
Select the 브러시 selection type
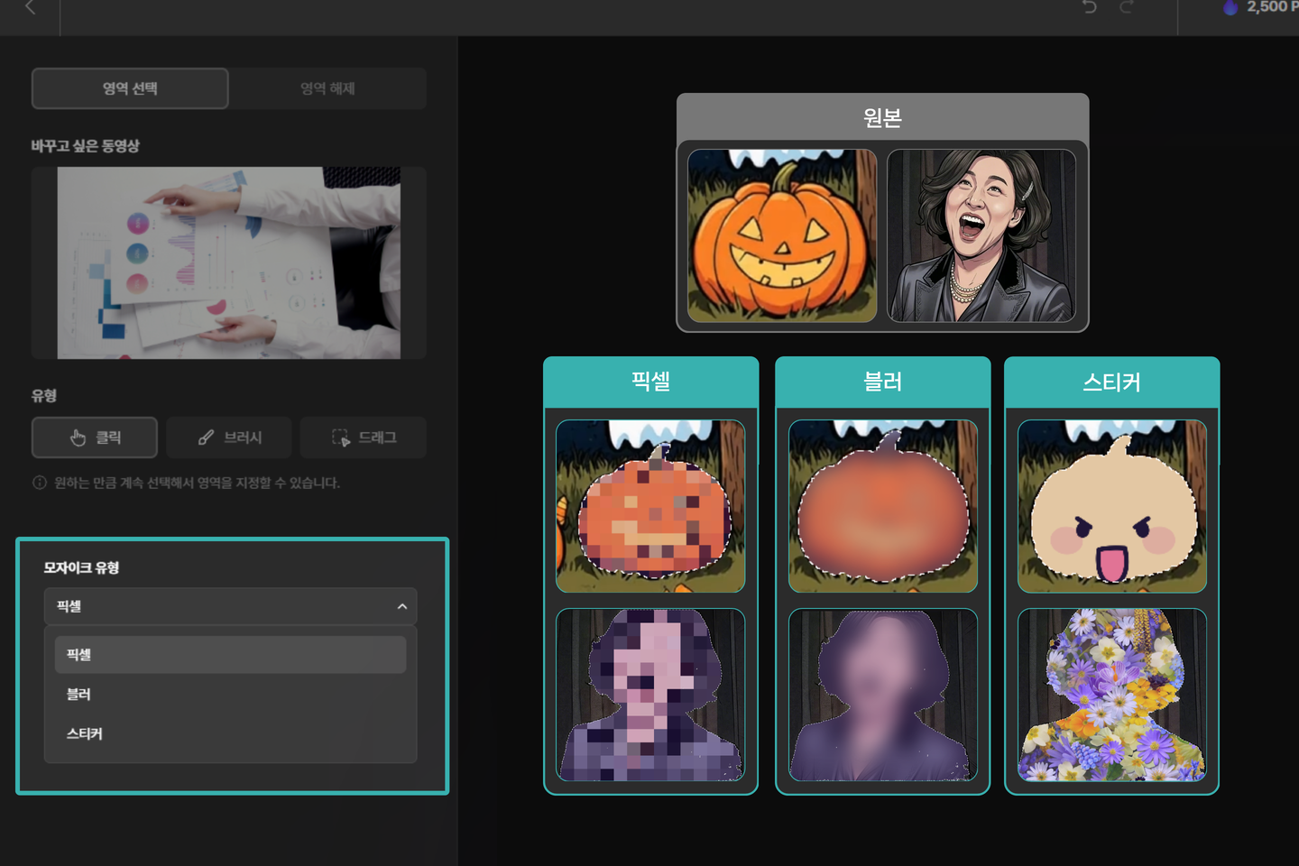[x=229, y=438]
